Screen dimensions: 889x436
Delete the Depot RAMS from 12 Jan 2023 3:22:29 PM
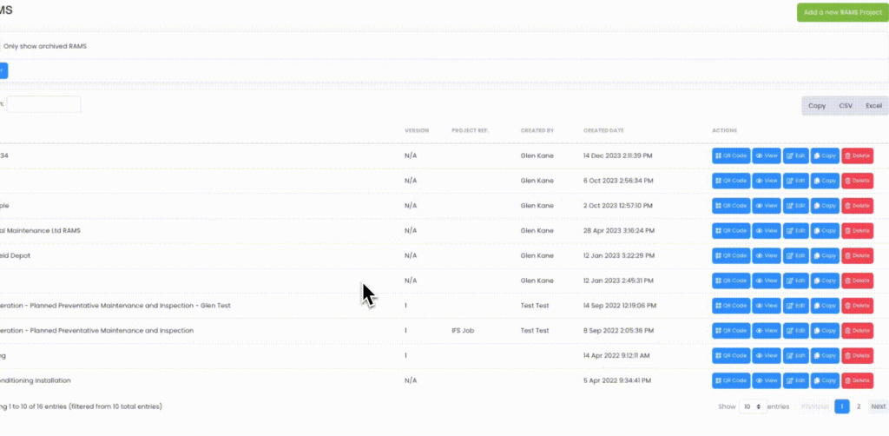pos(857,255)
